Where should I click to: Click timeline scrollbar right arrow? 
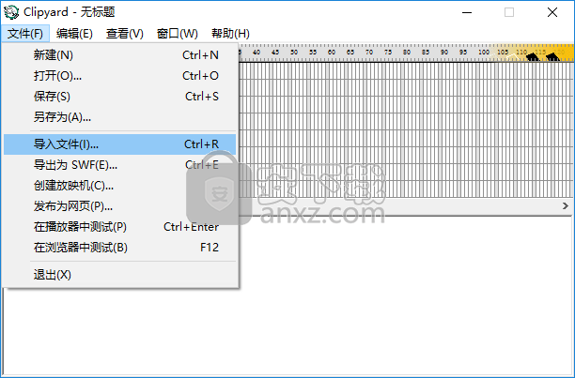566,204
